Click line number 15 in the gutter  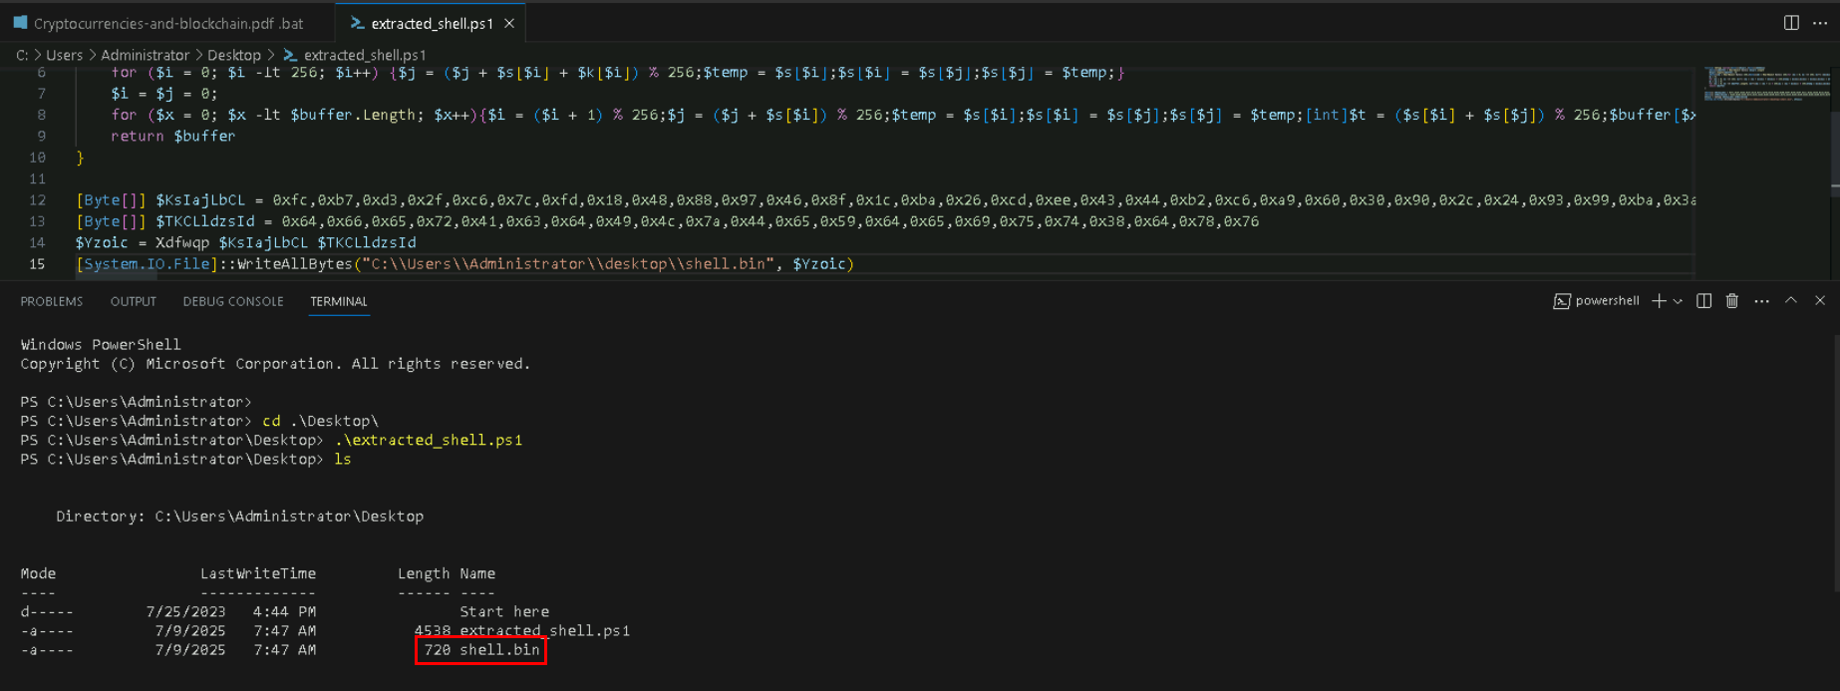37,264
